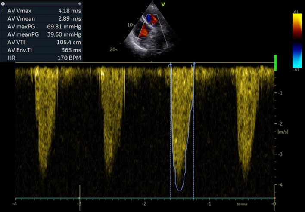This screenshot has width=305, height=212.
Task: Click the Doppler baseline at top of spectrum
Action: tap(144, 63)
